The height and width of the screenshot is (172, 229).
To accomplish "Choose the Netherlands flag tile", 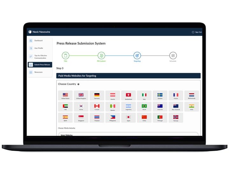I will point(191,95).
